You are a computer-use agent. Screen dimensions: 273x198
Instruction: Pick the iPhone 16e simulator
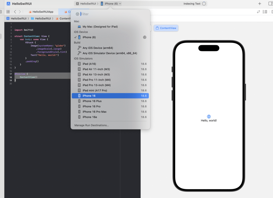coord(110,117)
